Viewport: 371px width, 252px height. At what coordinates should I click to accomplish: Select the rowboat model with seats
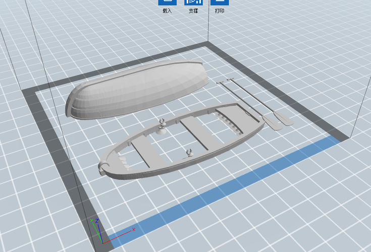point(181,141)
